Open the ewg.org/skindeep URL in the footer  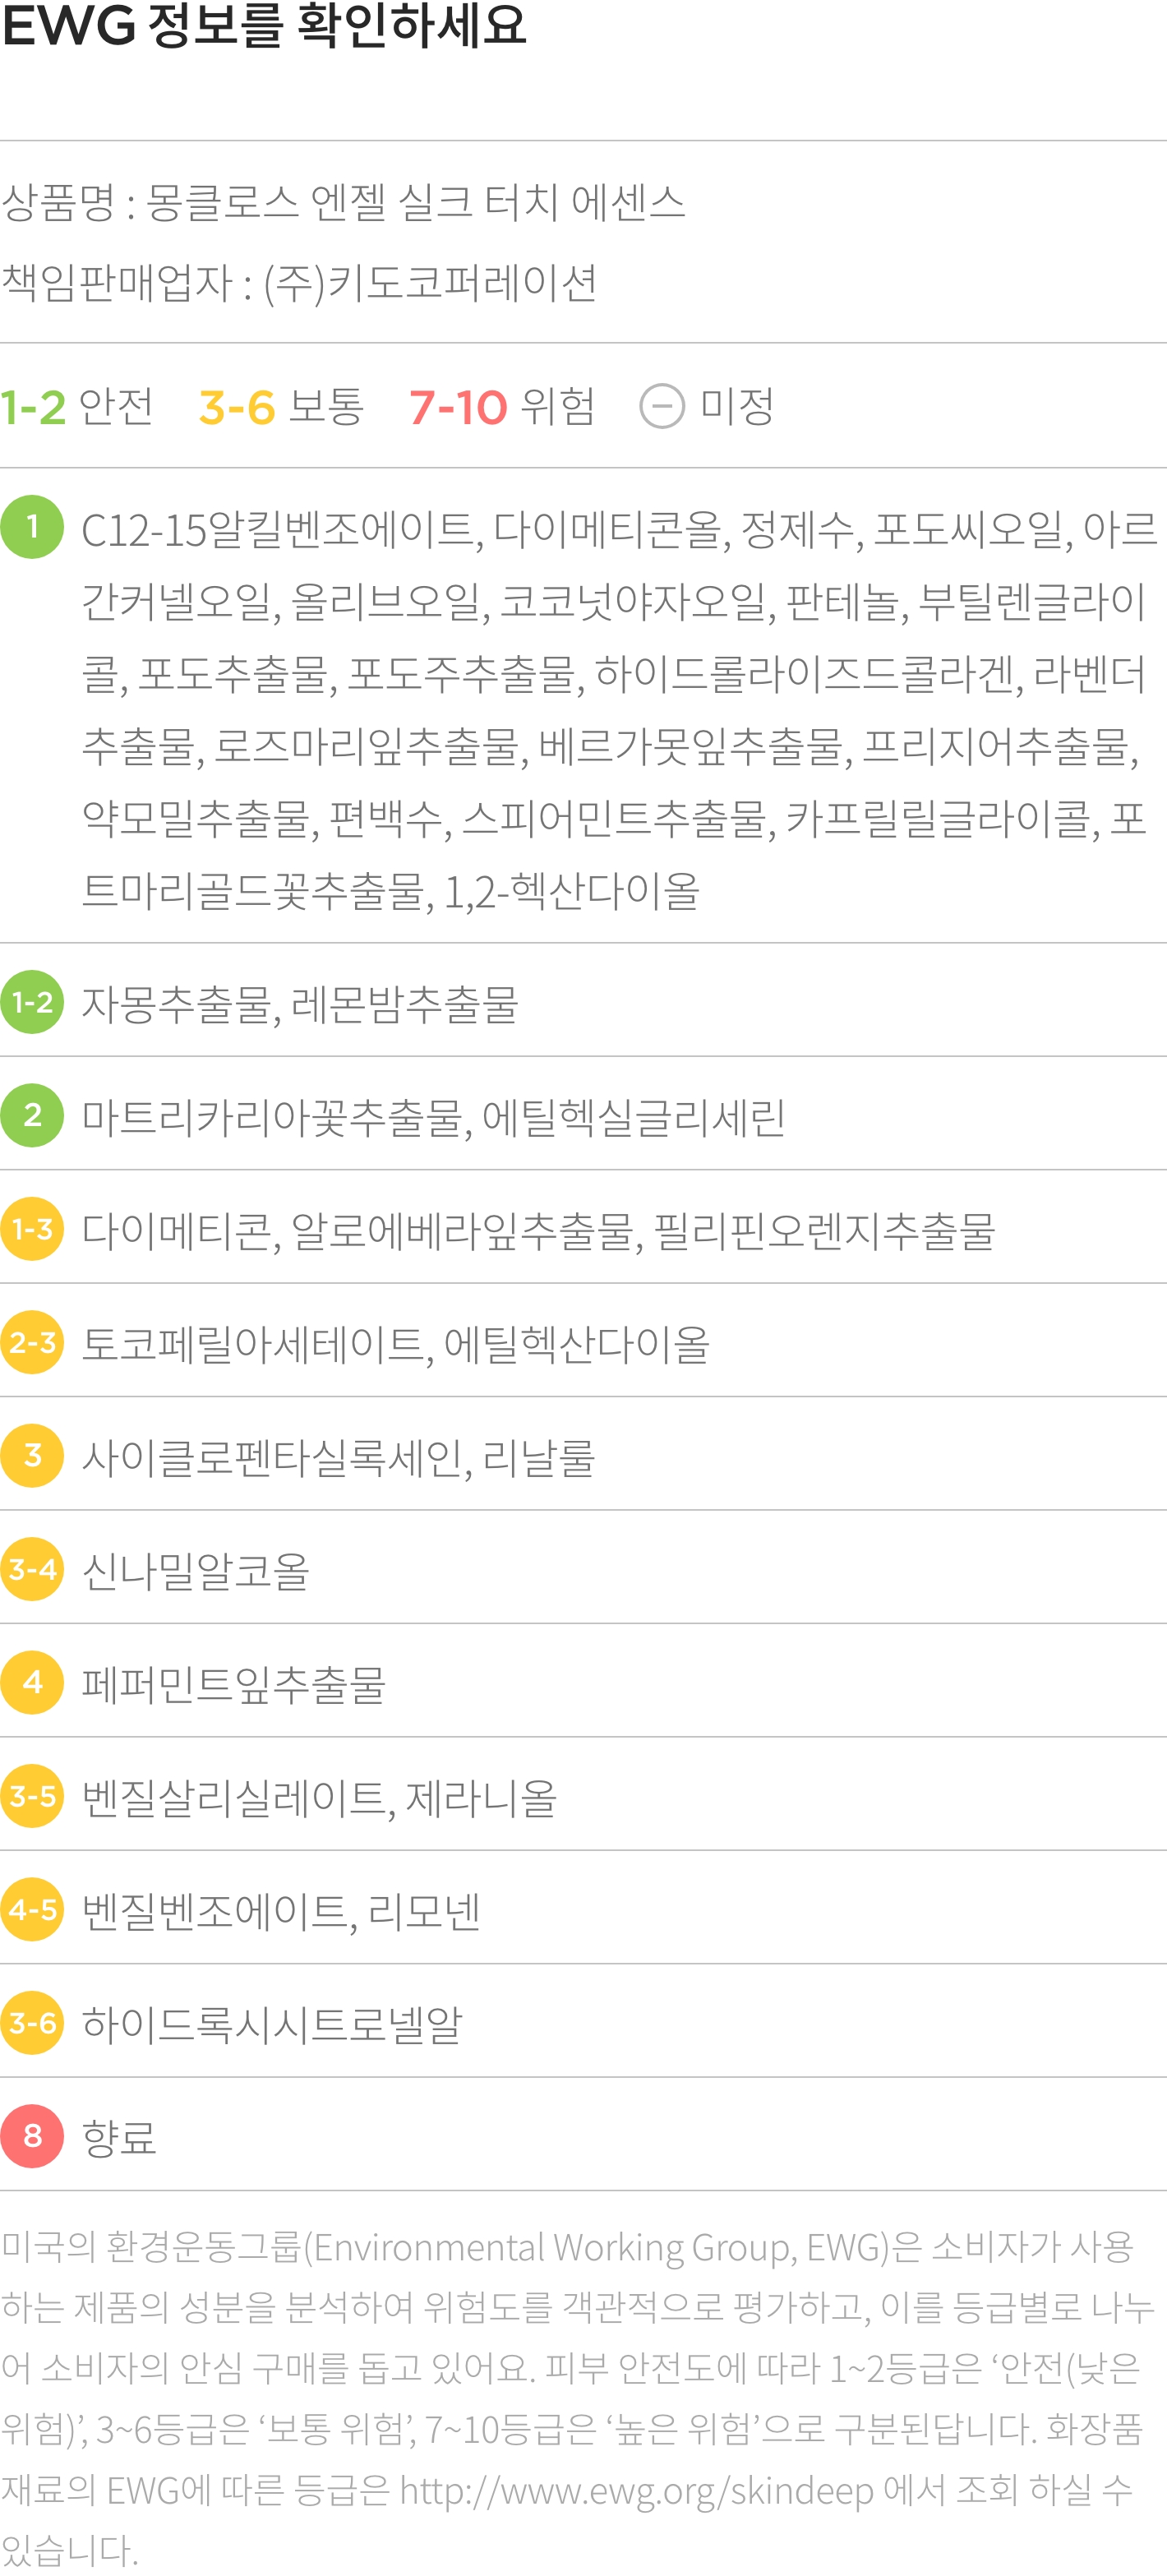637,2489
